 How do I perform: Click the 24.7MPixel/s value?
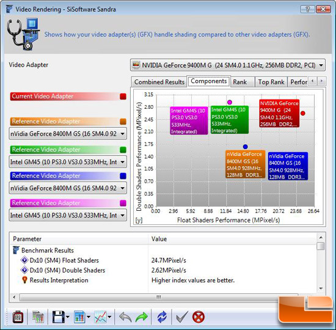169,260
